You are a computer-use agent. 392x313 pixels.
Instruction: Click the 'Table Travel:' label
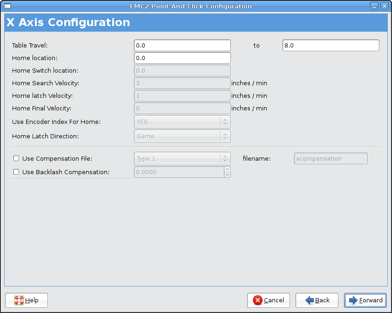(x=30, y=46)
